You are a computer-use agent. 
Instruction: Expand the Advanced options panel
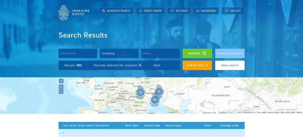coord(230,54)
